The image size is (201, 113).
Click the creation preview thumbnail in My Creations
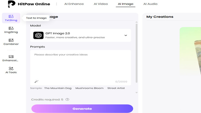point(190,52)
